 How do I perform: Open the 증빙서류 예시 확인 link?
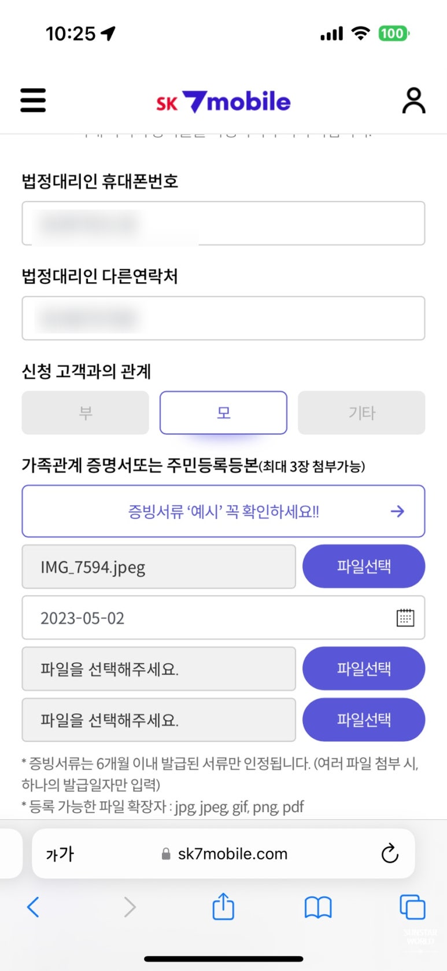[x=223, y=512]
